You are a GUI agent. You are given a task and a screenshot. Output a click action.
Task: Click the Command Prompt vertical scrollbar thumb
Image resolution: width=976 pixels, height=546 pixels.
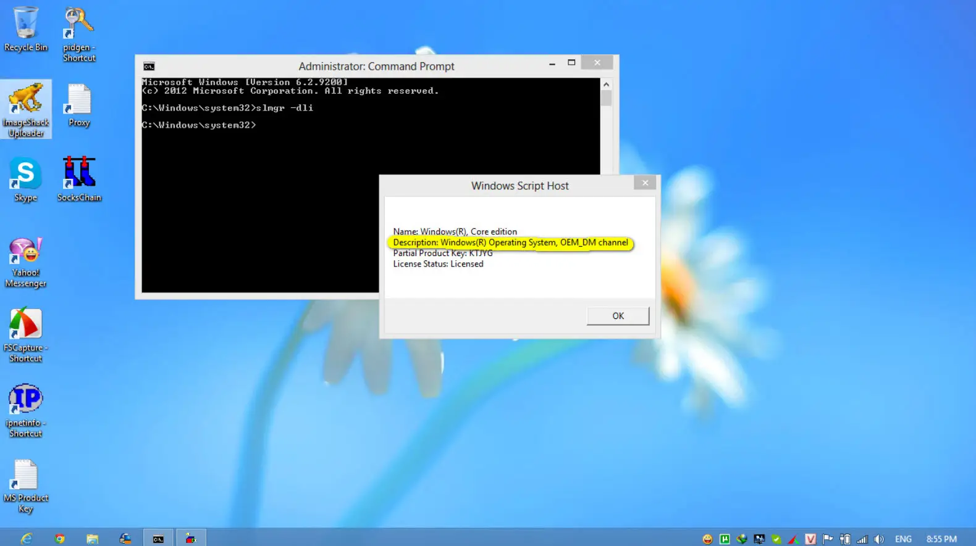pos(606,98)
